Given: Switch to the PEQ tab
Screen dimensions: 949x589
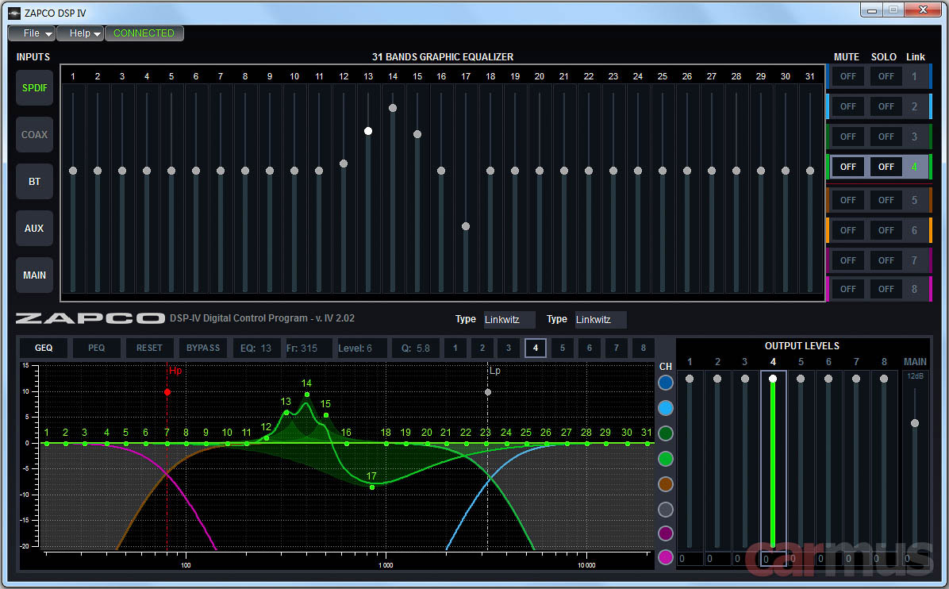Looking at the screenshot, I should pos(96,348).
